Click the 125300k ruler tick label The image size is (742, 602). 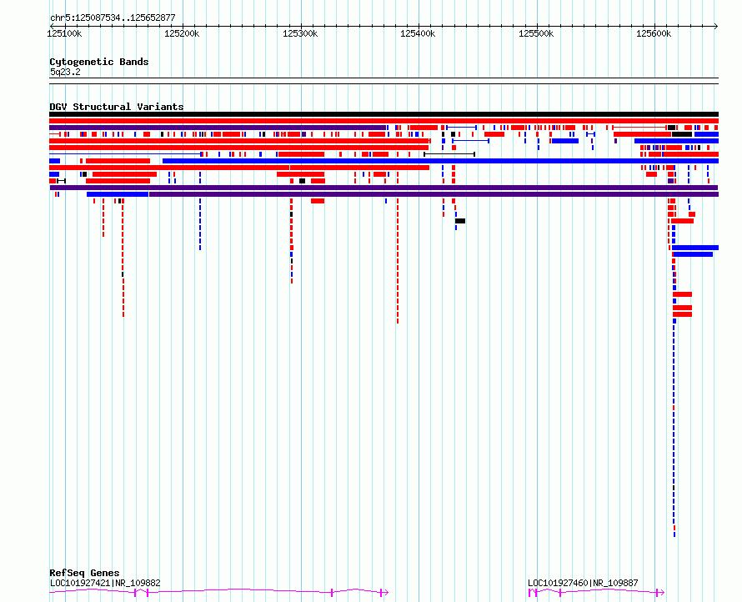[300, 33]
